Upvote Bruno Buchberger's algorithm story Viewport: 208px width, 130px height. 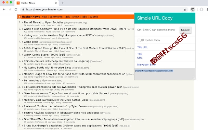22,126
